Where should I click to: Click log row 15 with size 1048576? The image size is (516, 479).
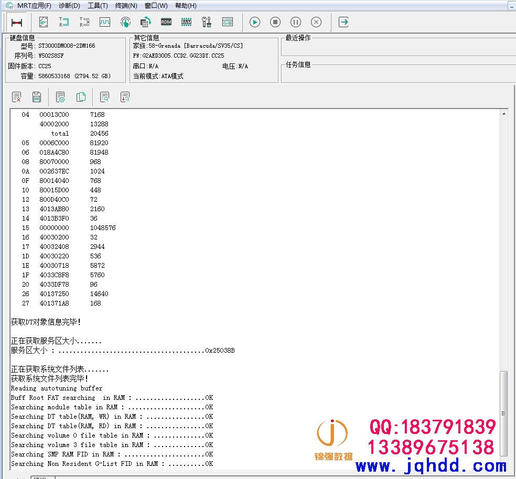tap(69, 227)
